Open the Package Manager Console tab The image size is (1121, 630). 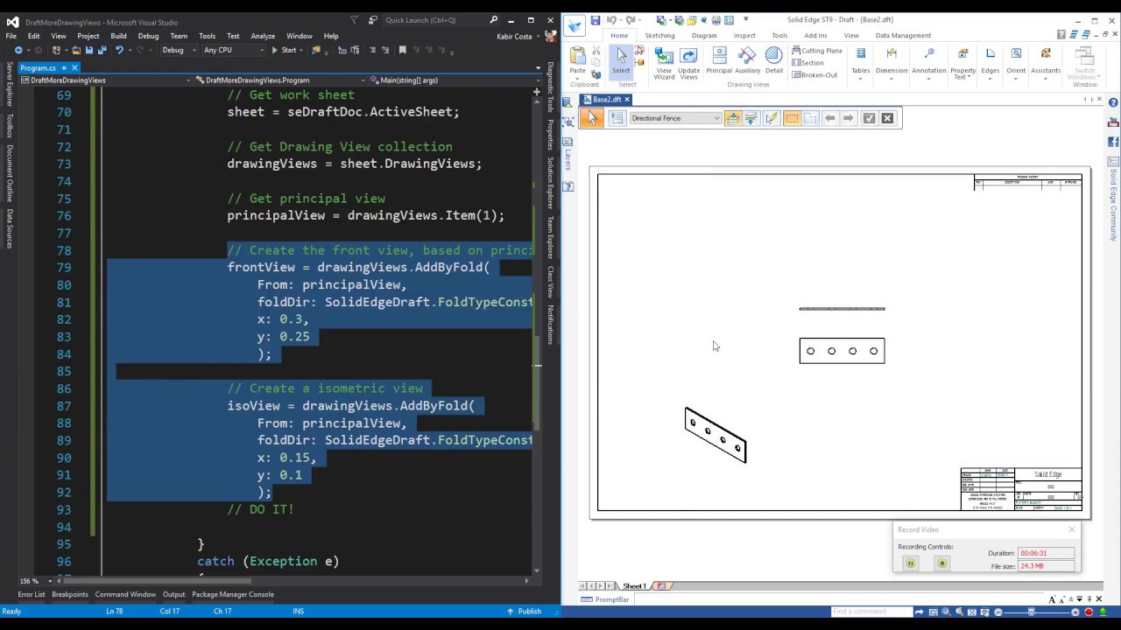(x=233, y=594)
